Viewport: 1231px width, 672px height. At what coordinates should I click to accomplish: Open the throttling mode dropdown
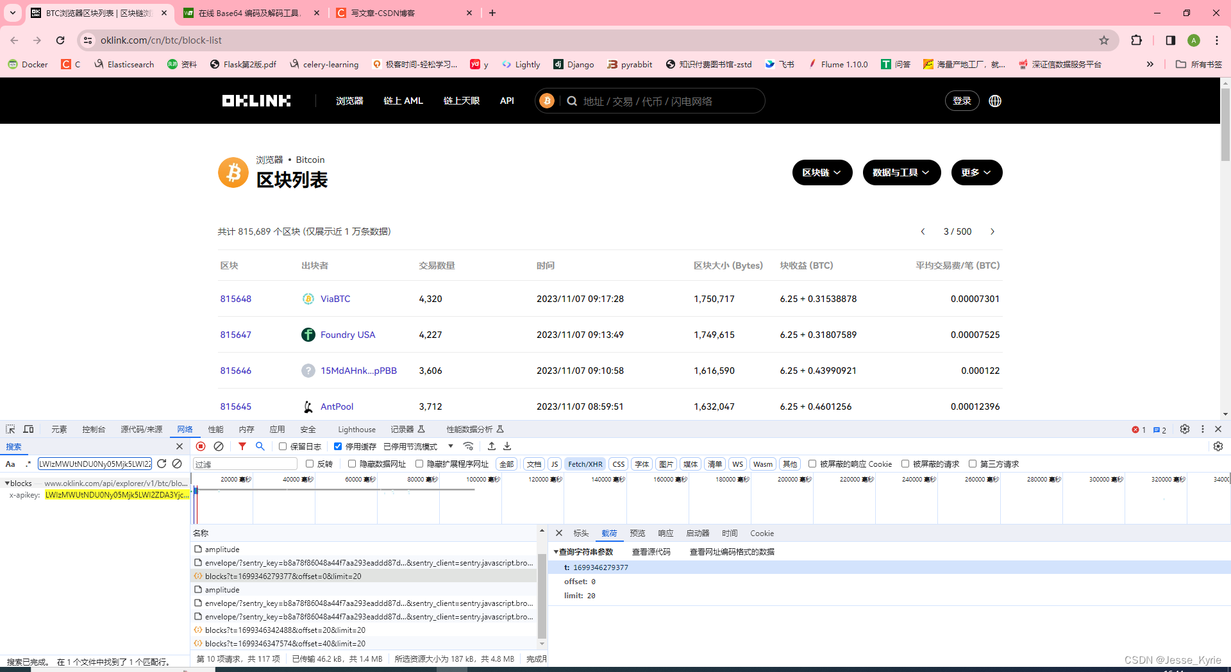[x=419, y=446]
